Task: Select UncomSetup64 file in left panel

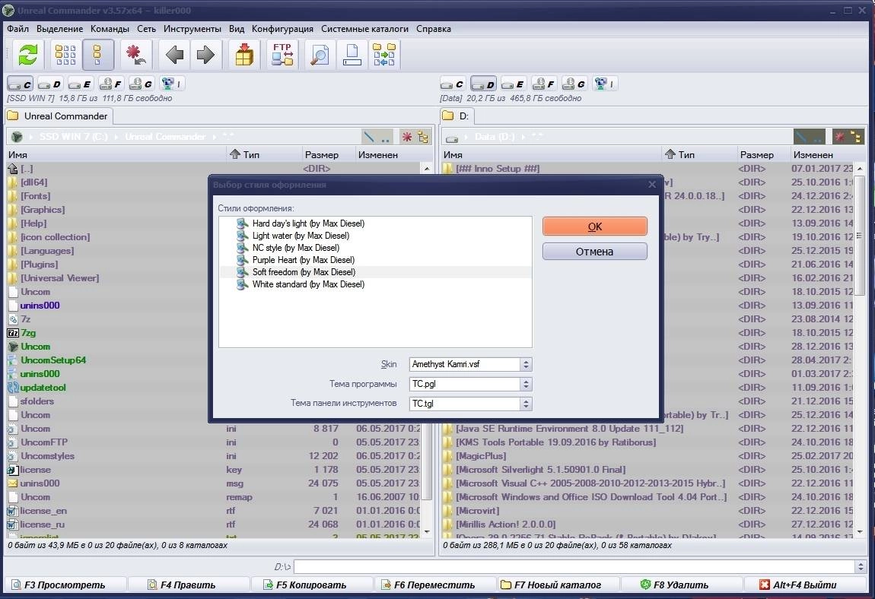Action: 53,360
